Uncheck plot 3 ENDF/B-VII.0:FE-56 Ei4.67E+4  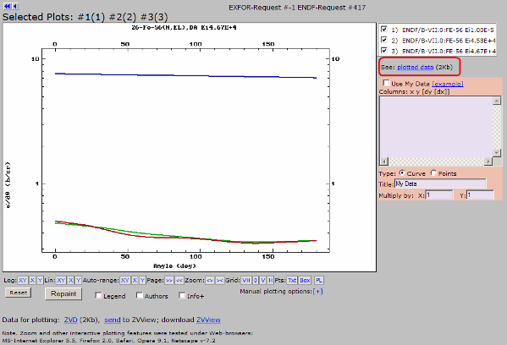(x=383, y=51)
